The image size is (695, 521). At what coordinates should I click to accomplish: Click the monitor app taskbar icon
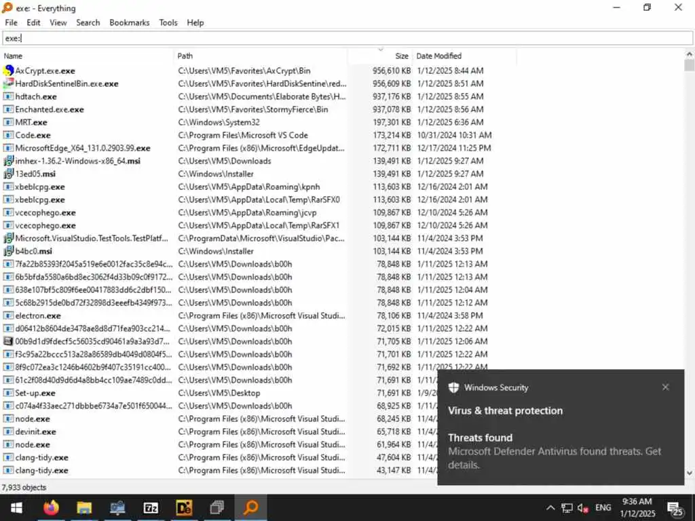[117, 507]
